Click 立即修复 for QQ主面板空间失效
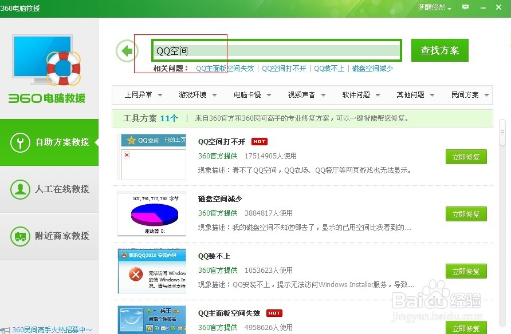 click(x=466, y=328)
